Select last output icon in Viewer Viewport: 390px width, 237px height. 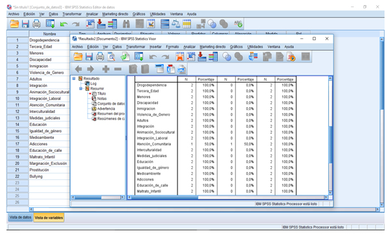point(253,56)
